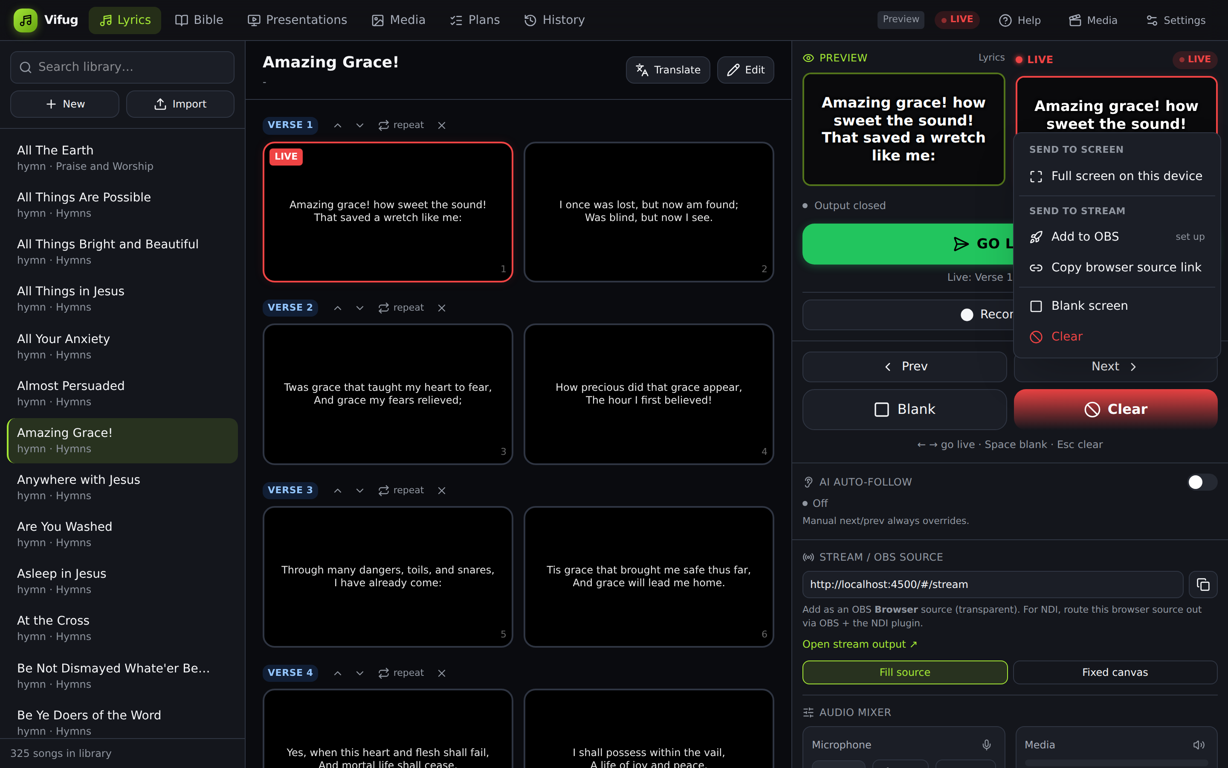The height and width of the screenshot is (768, 1228).
Task: Create a New song
Action: (x=65, y=104)
